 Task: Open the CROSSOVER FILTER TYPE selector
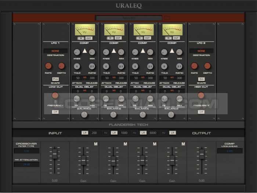click(27, 151)
